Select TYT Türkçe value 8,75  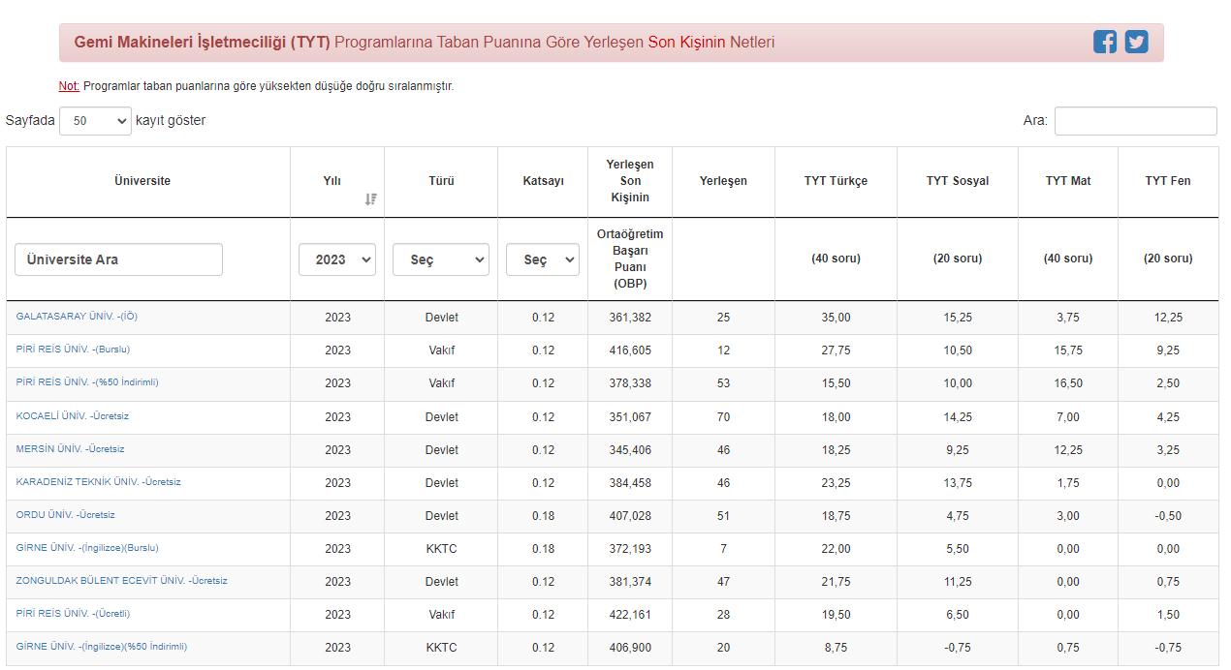pyautogui.click(x=836, y=648)
